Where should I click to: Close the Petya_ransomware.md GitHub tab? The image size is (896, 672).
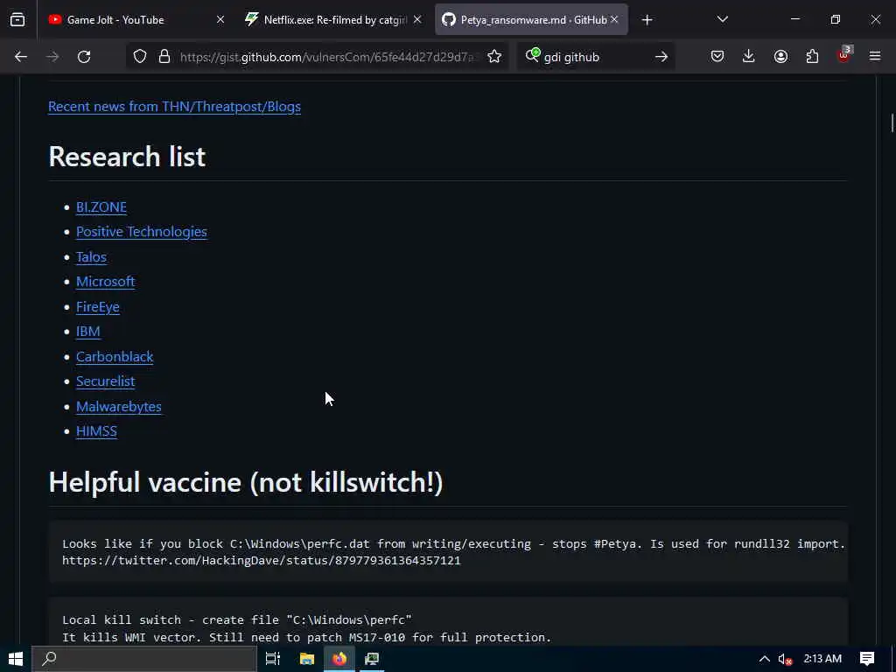(x=614, y=20)
